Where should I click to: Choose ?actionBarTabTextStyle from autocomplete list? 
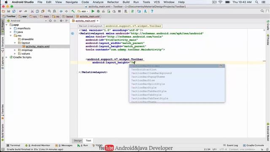tap(177, 98)
